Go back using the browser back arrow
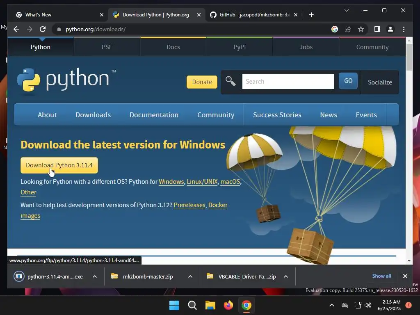This screenshot has height=315, width=420. [16, 29]
